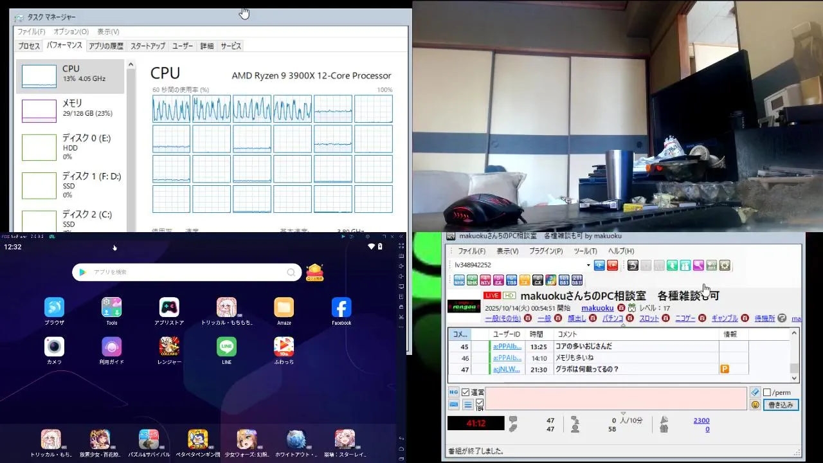823x463 pixels.
Task: Click in the pink comment input field
Action: [x=617, y=399]
